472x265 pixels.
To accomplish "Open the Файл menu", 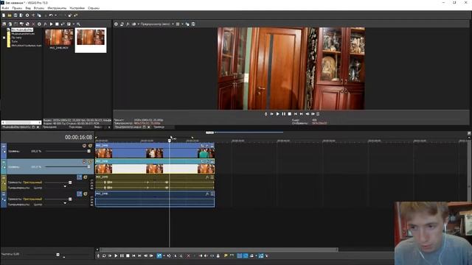I will pos(5,8).
